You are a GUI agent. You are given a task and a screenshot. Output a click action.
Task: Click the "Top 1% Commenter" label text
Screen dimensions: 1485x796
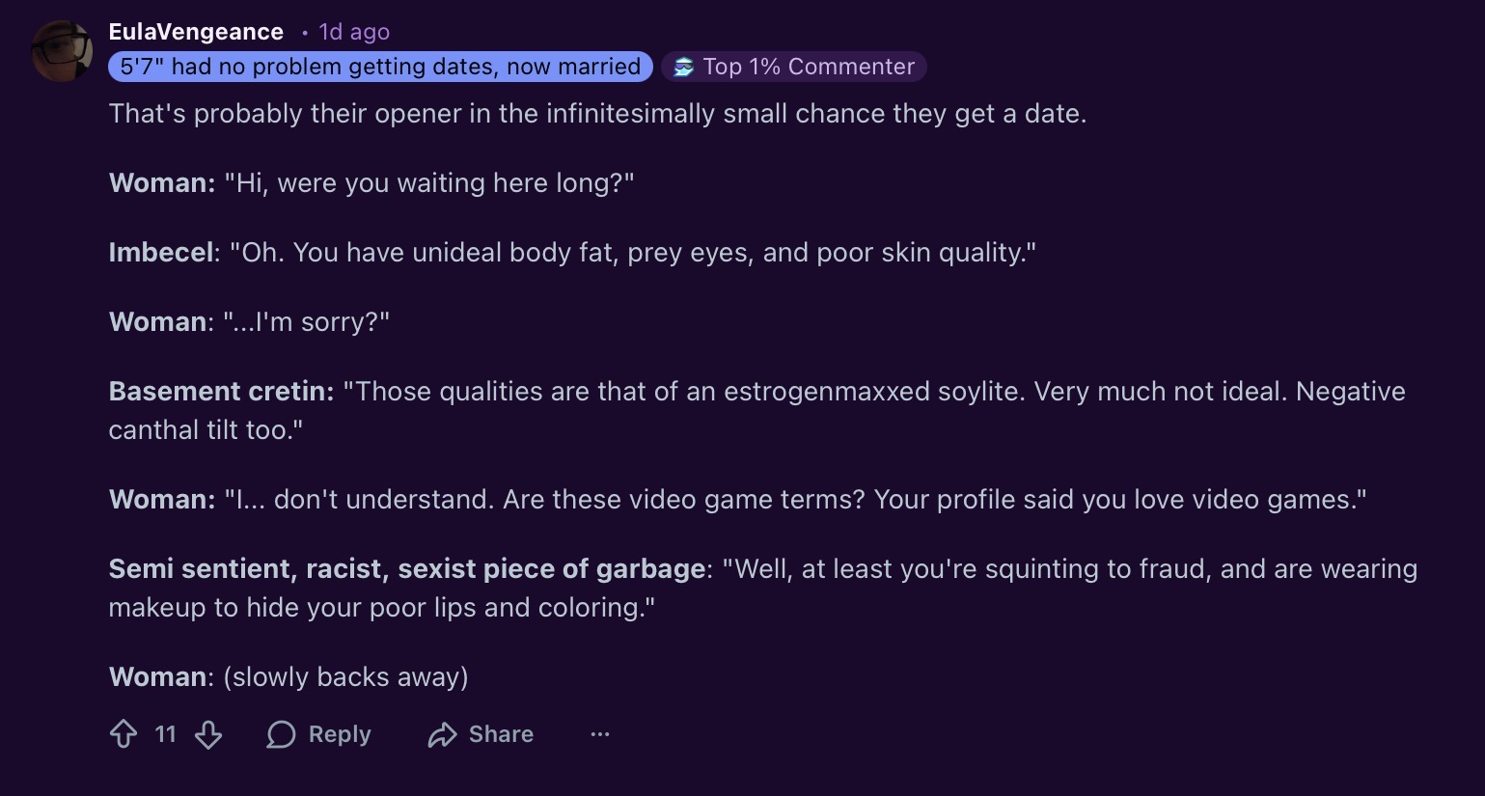click(x=809, y=67)
